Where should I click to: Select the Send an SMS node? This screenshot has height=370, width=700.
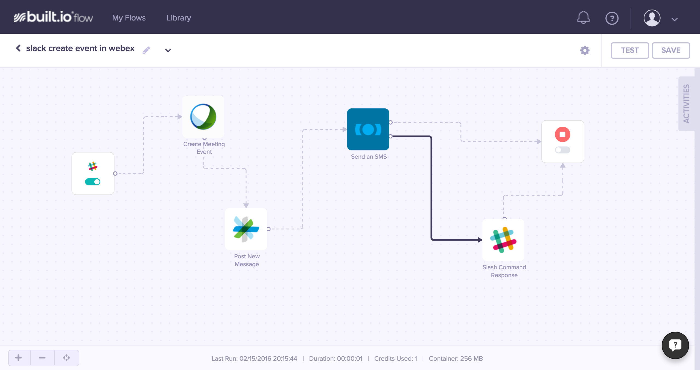click(x=368, y=129)
